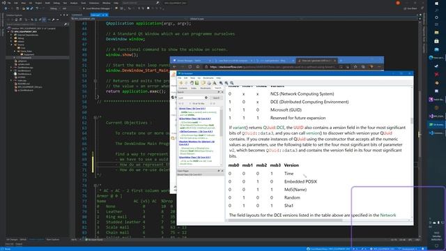Open File Explorer from the taskbar
Image resolution: width=446 pixels, height=251 pixels.
pyautogui.click(x=437, y=33)
